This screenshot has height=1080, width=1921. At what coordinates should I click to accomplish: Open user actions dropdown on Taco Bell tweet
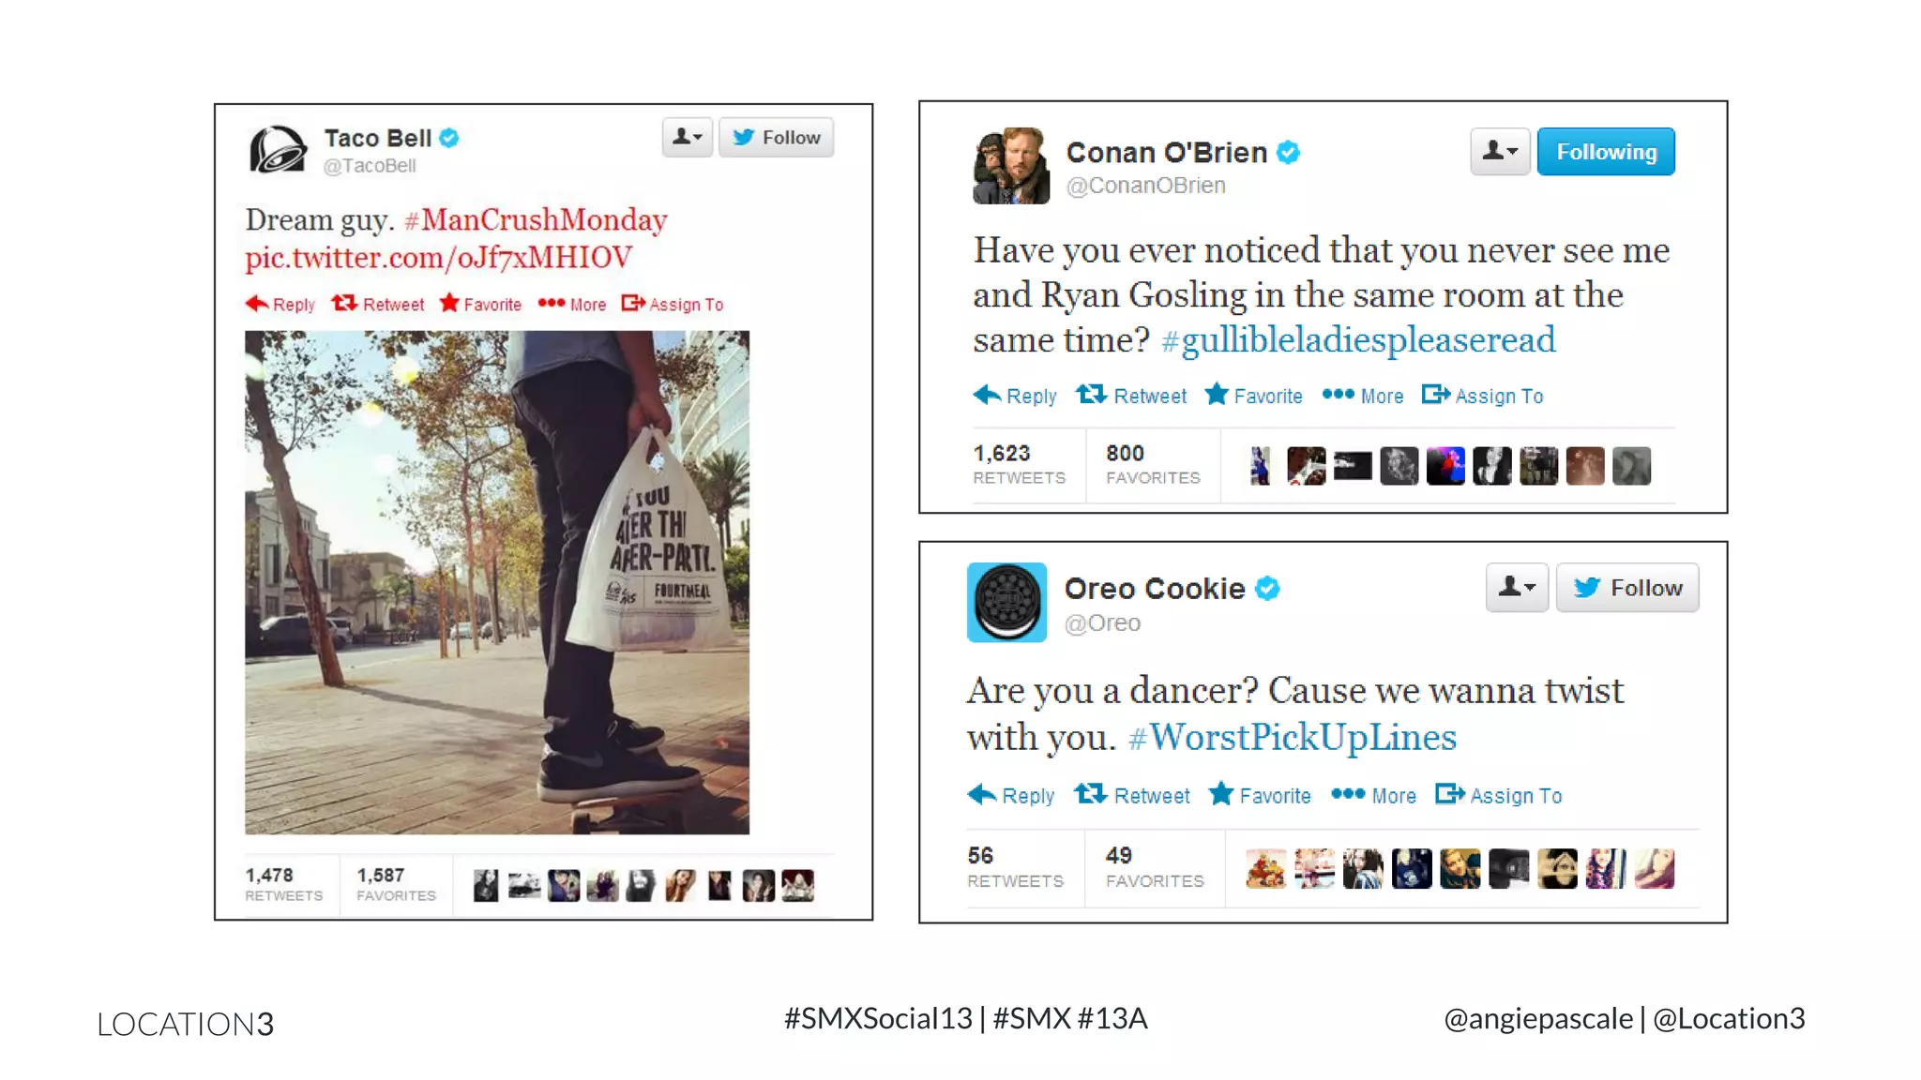(688, 138)
